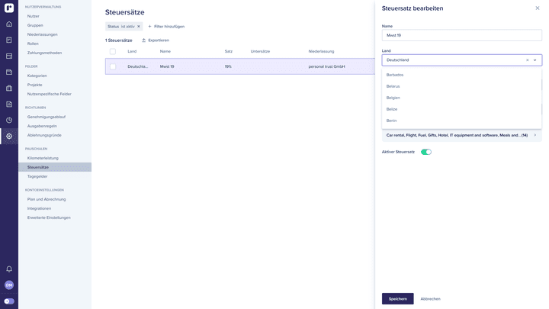Collapse the Land dropdown arrow
The width and height of the screenshot is (549, 309).
[535, 60]
